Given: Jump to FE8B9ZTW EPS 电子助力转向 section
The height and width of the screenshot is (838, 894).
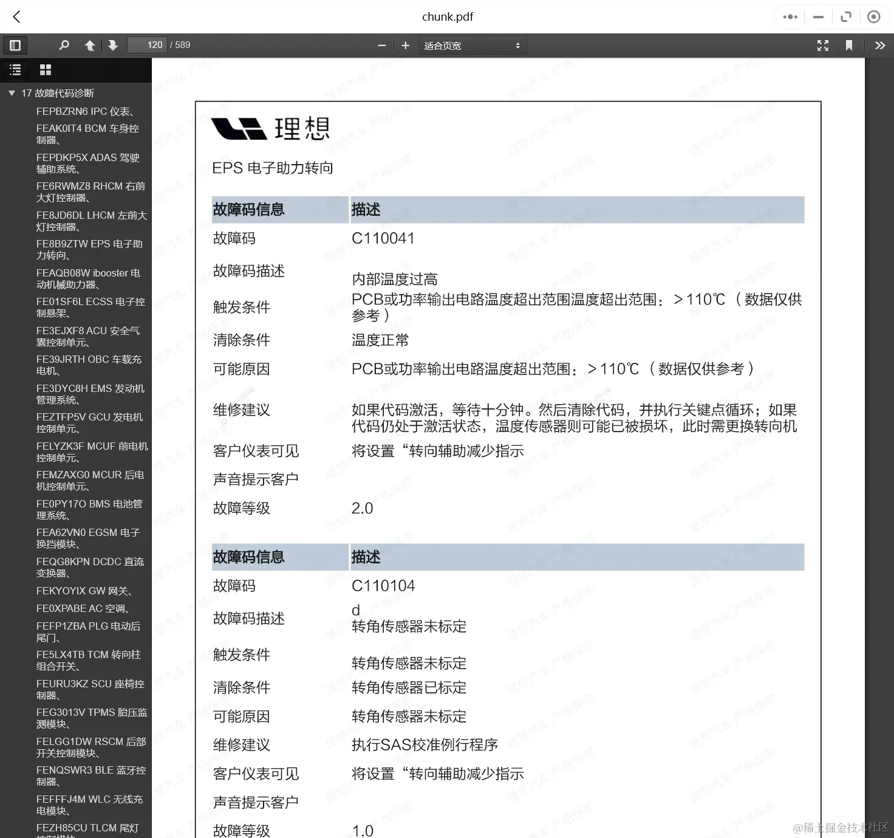Looking at the screenshot, I should (x=89, y=249).
